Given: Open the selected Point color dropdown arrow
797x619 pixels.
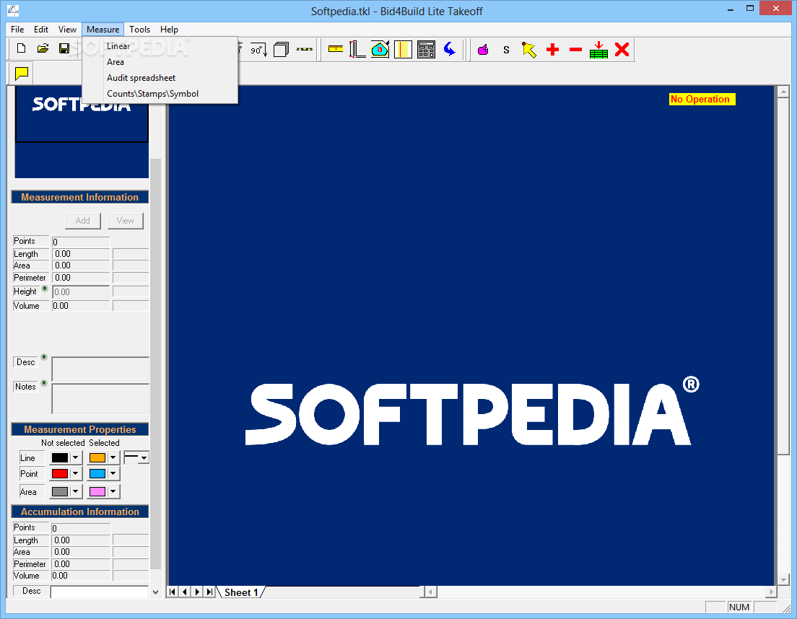Looking at the screenshot, I should 113,474.
